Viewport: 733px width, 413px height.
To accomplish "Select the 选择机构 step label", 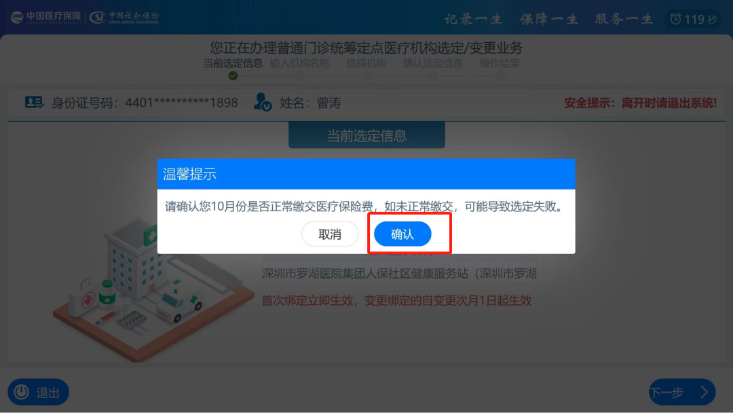I will [366, 63].
